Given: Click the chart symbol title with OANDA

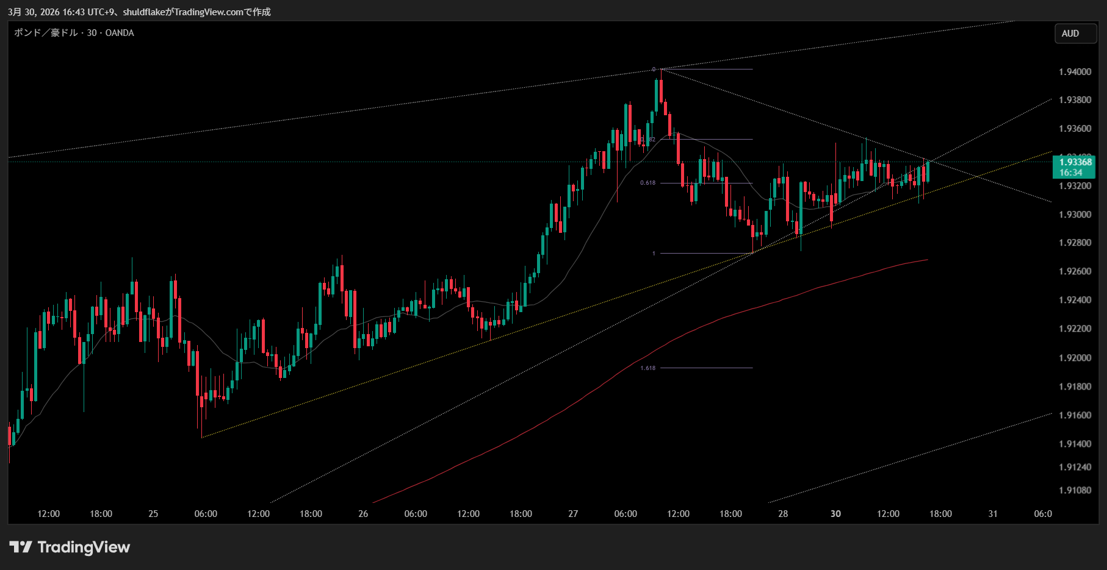Looking at the screenshot, I should pos(74,33).
